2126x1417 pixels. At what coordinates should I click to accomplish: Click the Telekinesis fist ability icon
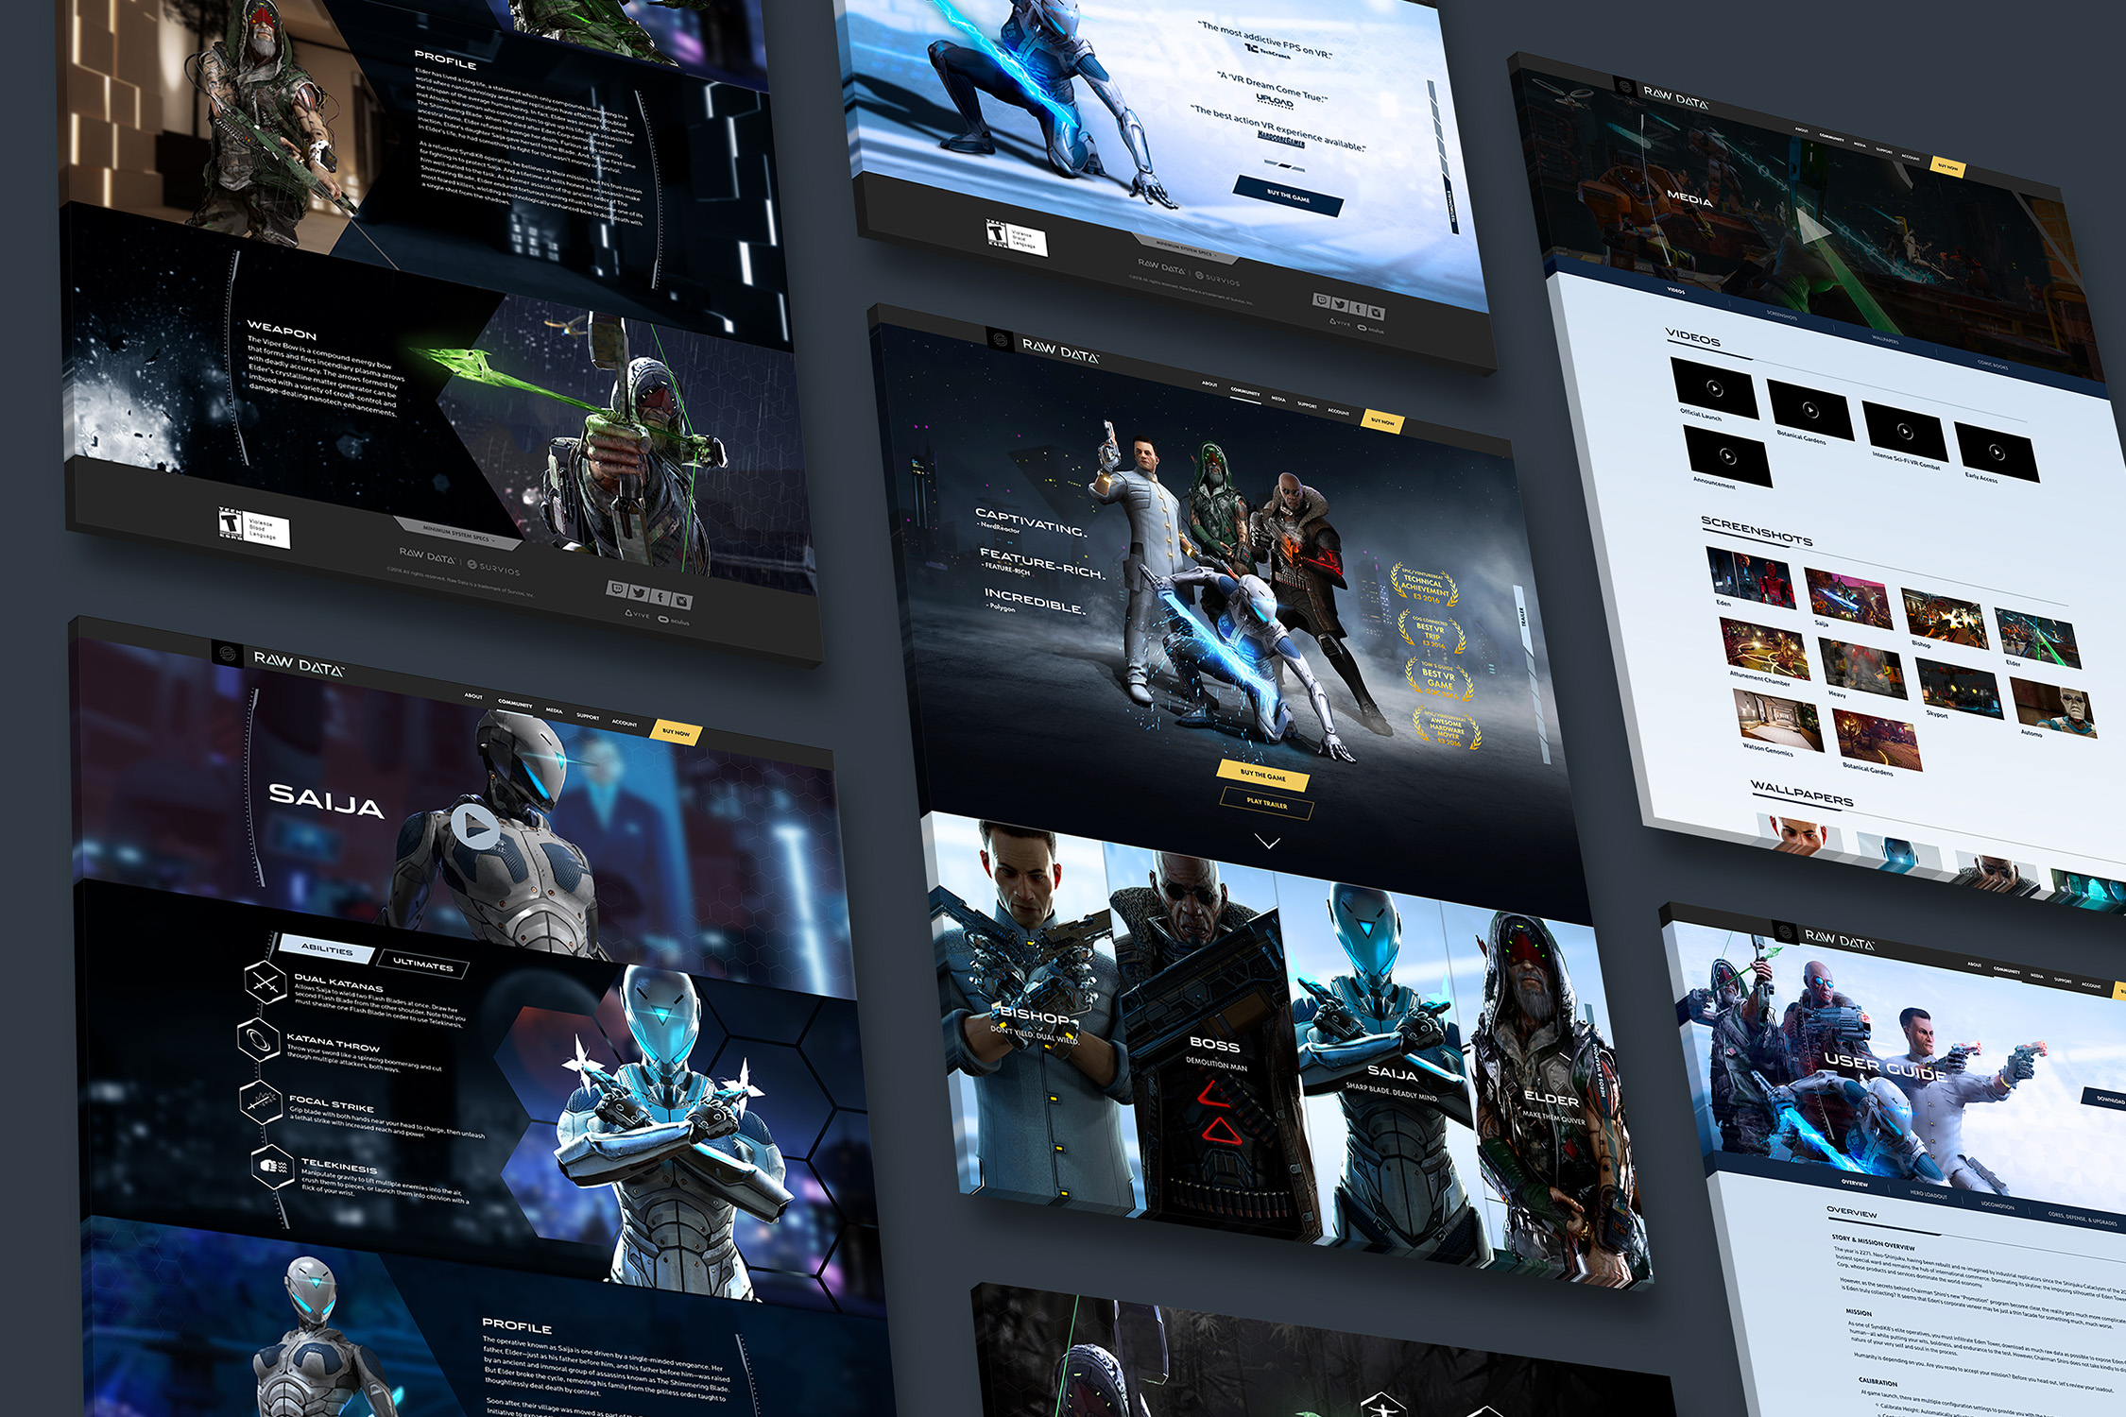point(273,1167)
